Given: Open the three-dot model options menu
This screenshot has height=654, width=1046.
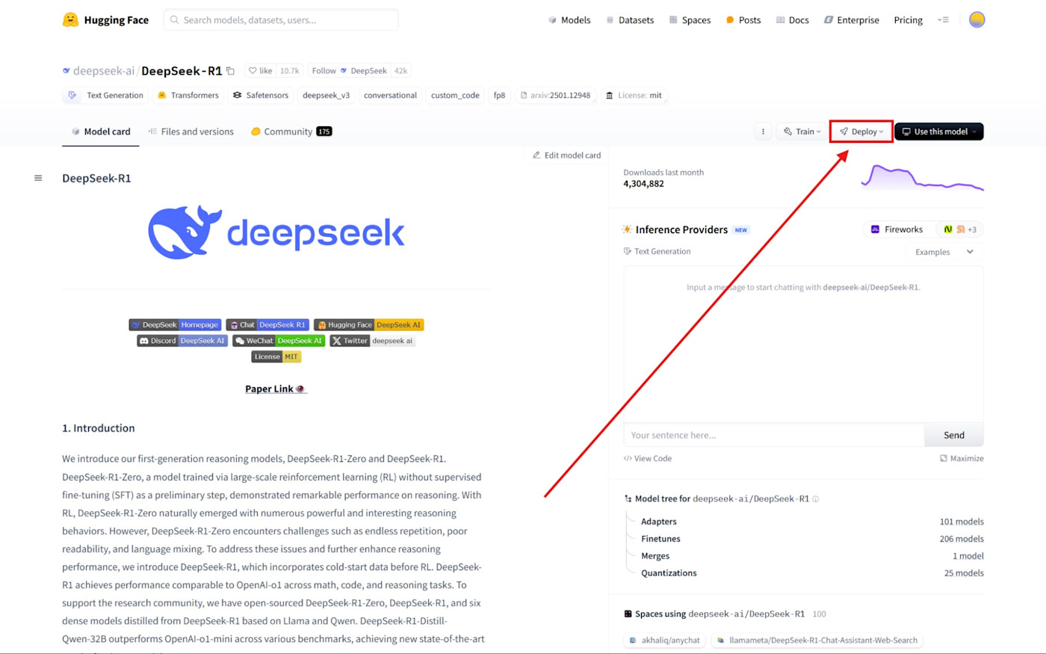Looking at the screenshot, I should (763, 132).
